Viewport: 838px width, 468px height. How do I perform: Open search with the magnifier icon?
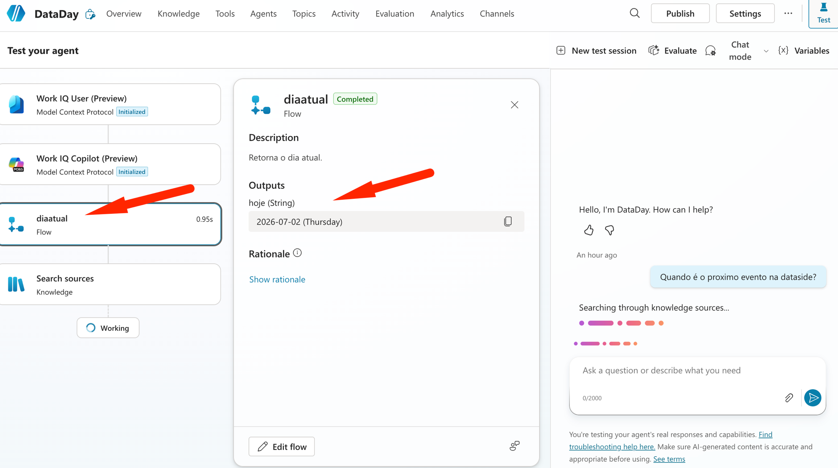pos(635,13)
